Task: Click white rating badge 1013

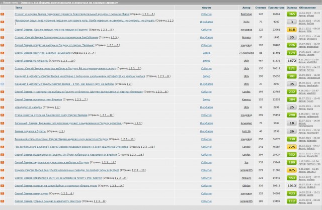Action: tap(292, 186)
